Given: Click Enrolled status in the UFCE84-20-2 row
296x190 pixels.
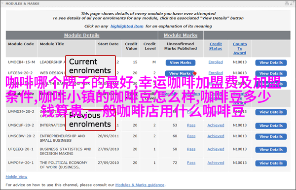Looking at the screenshot, I should pyautogui.click(x=216, y=73).
